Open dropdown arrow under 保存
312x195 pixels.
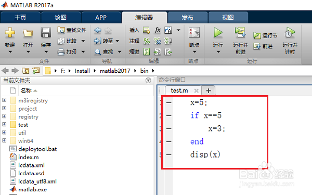tap(46, 52)
